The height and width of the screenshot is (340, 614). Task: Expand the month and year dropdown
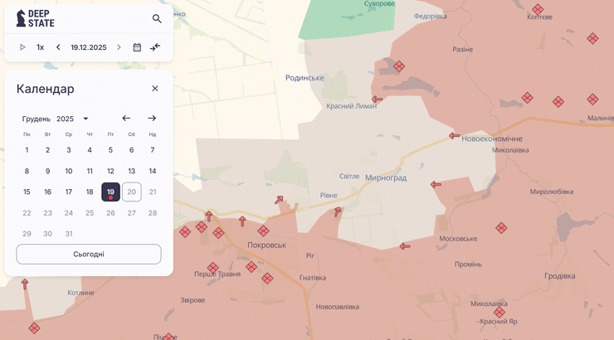[x=85, y=119]
